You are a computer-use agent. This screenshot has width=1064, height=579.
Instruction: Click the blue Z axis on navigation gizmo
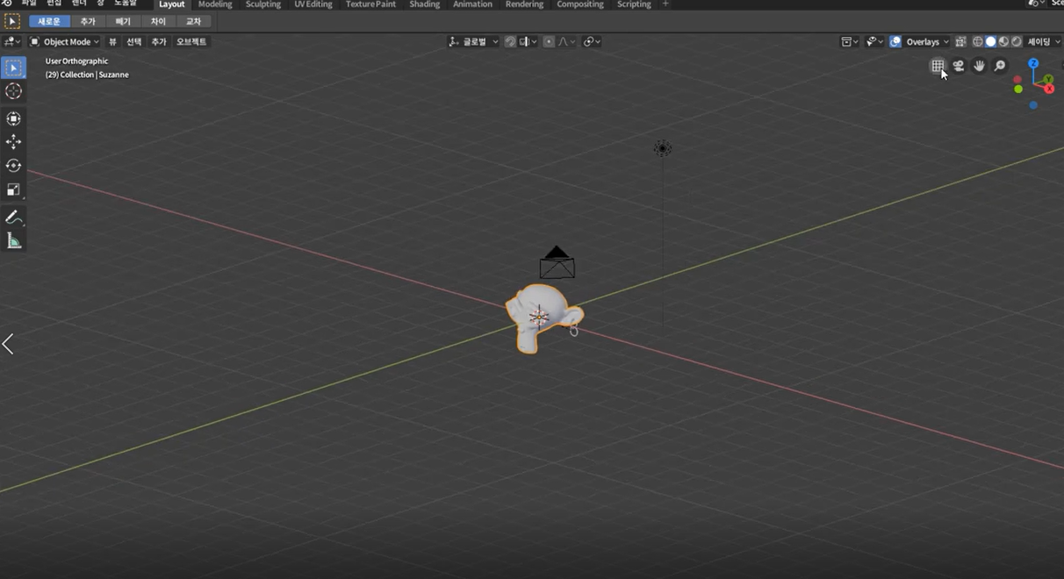pyautogui.click(x=1033, y=63)
